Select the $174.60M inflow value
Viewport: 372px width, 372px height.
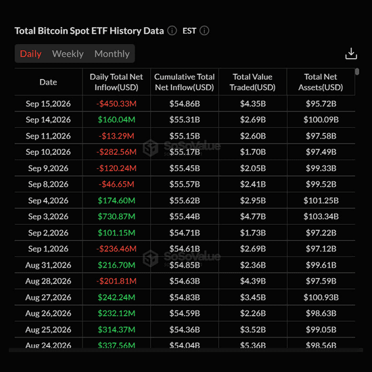pyautogui.click(x=116, y=200)
